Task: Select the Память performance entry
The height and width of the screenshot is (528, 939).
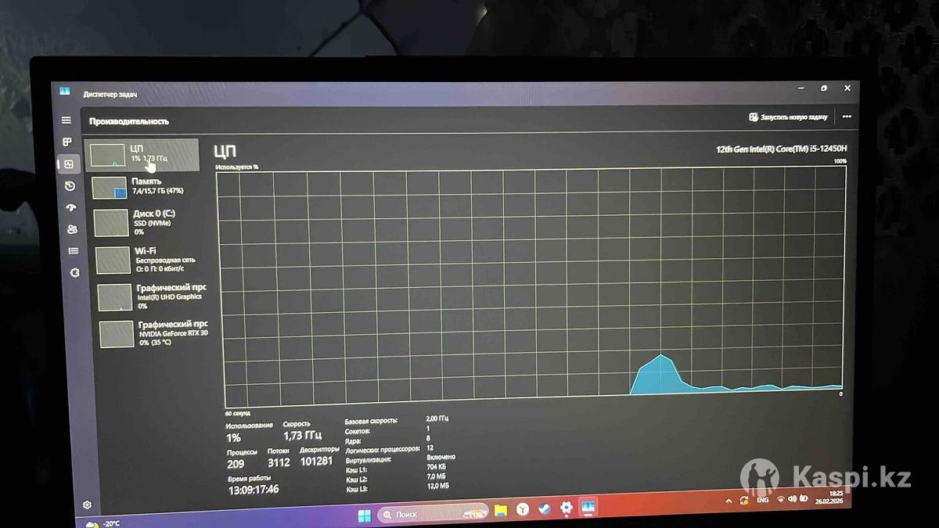Action: click(x=149, y=186)
